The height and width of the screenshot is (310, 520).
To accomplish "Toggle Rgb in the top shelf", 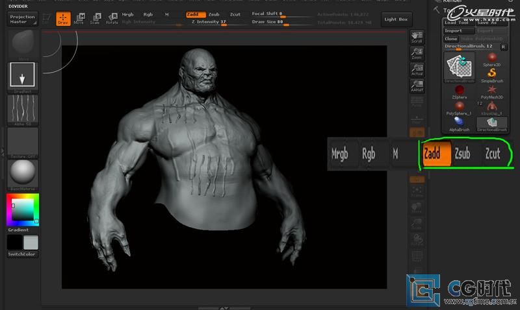I will pos(148,14).
